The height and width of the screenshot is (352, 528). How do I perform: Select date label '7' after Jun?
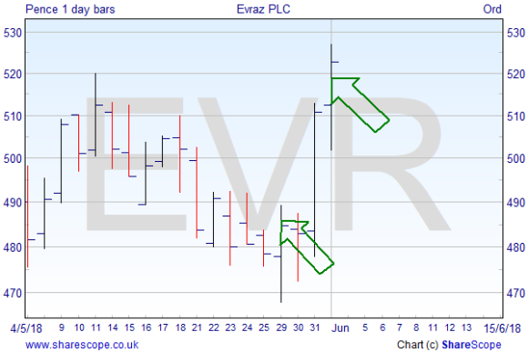400,327
